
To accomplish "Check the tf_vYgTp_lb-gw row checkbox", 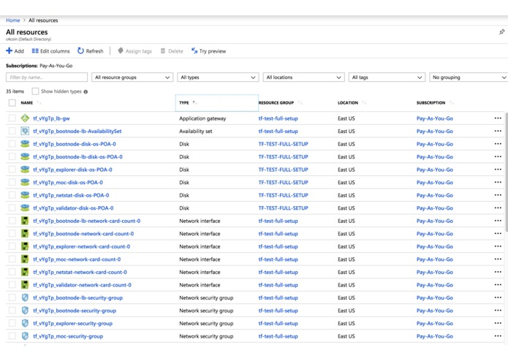I will (x=12, y=118).
